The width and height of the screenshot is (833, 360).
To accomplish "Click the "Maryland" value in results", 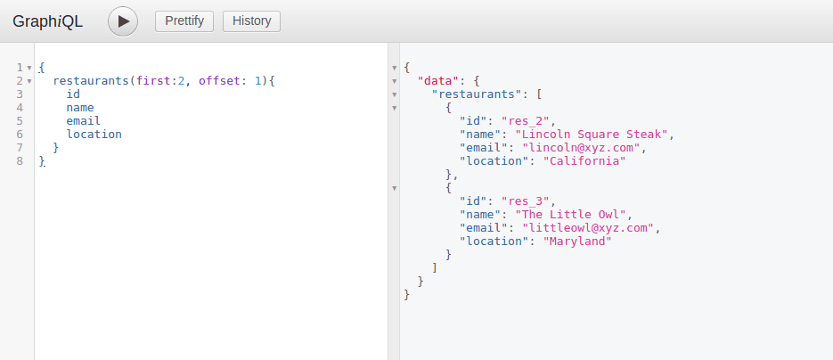I will (577, 241).
